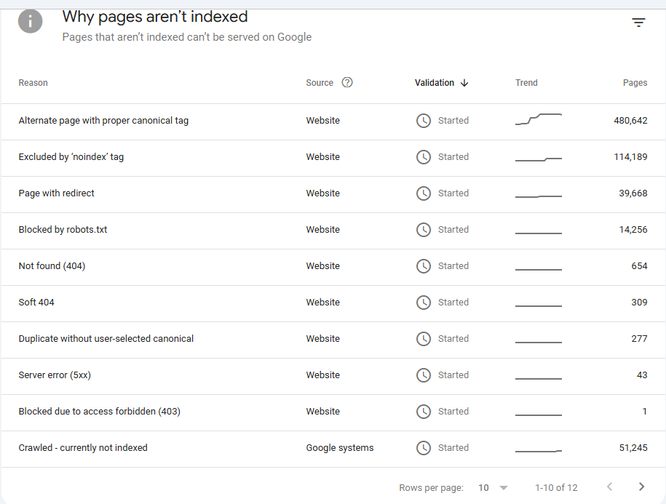
Task: Click the Pages column header
Action: coord(635,83)
